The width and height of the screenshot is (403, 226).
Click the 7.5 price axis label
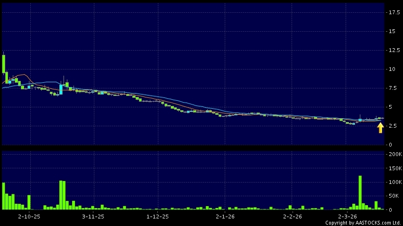point(394,88)
